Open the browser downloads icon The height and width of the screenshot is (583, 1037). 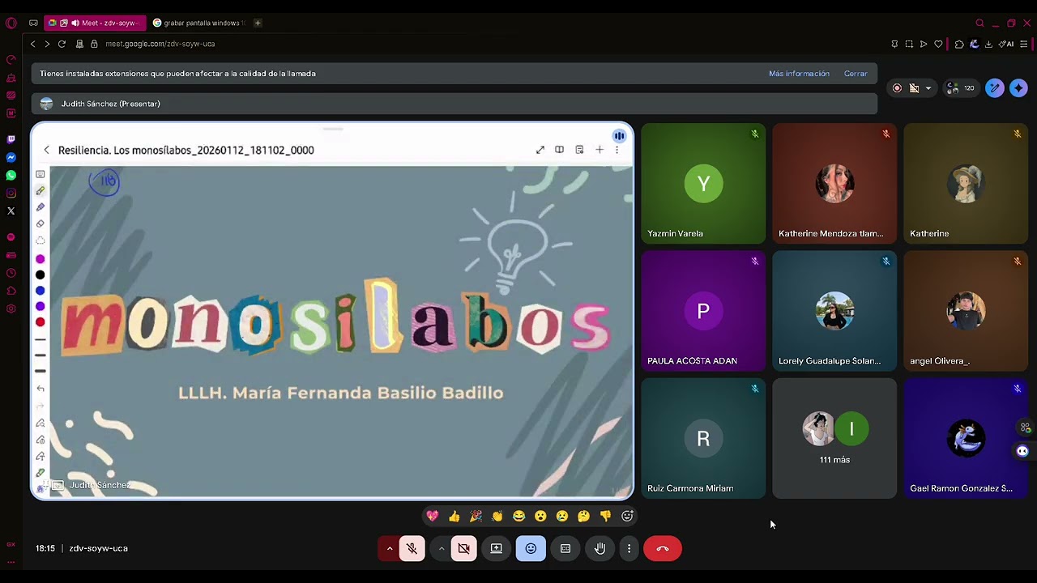pyautogui.click(x=988, y=44)
